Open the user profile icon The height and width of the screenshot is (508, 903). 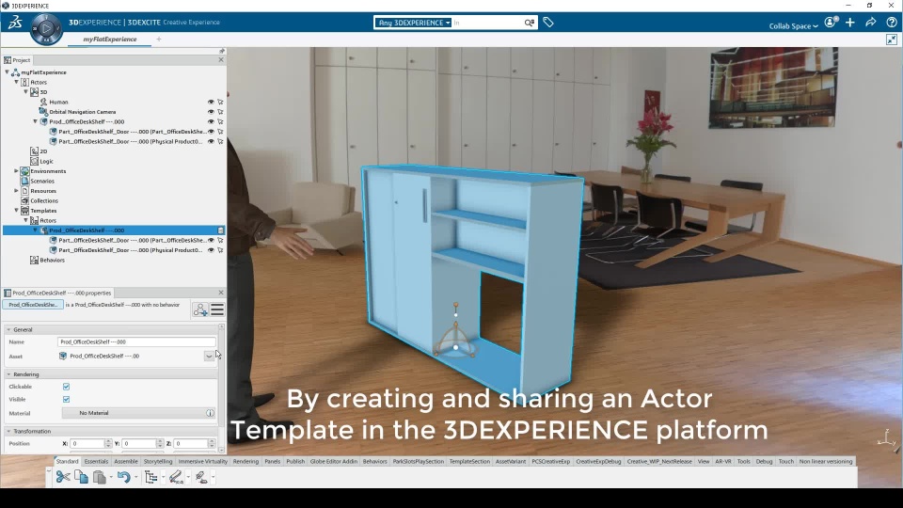[831, 23]
